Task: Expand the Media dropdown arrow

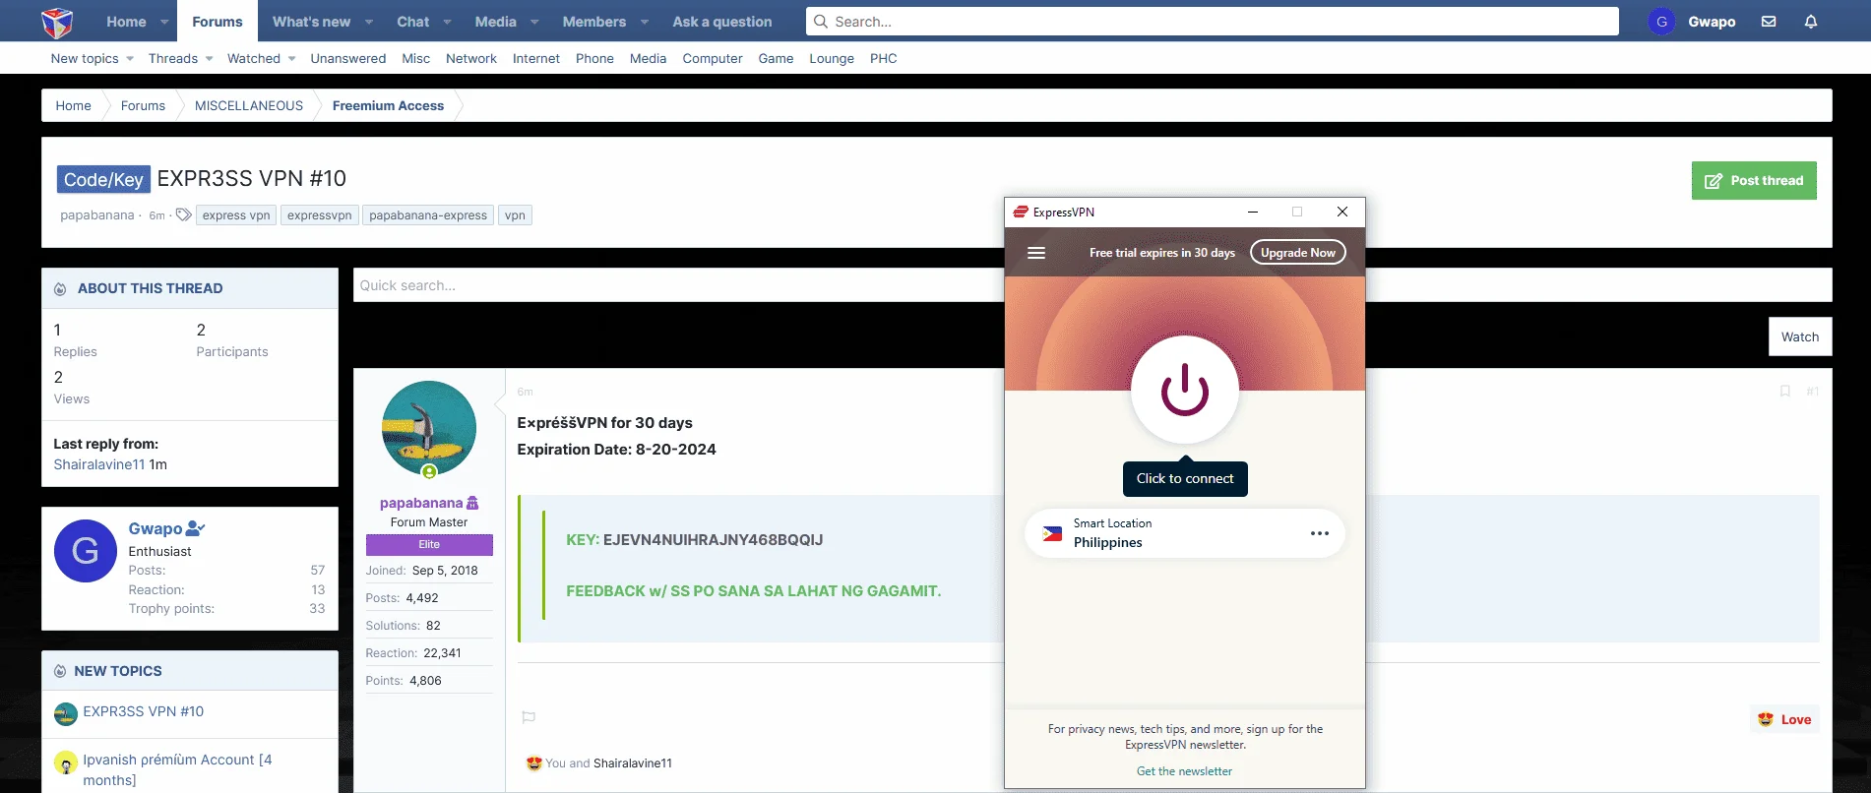Action: coord(534,22)
